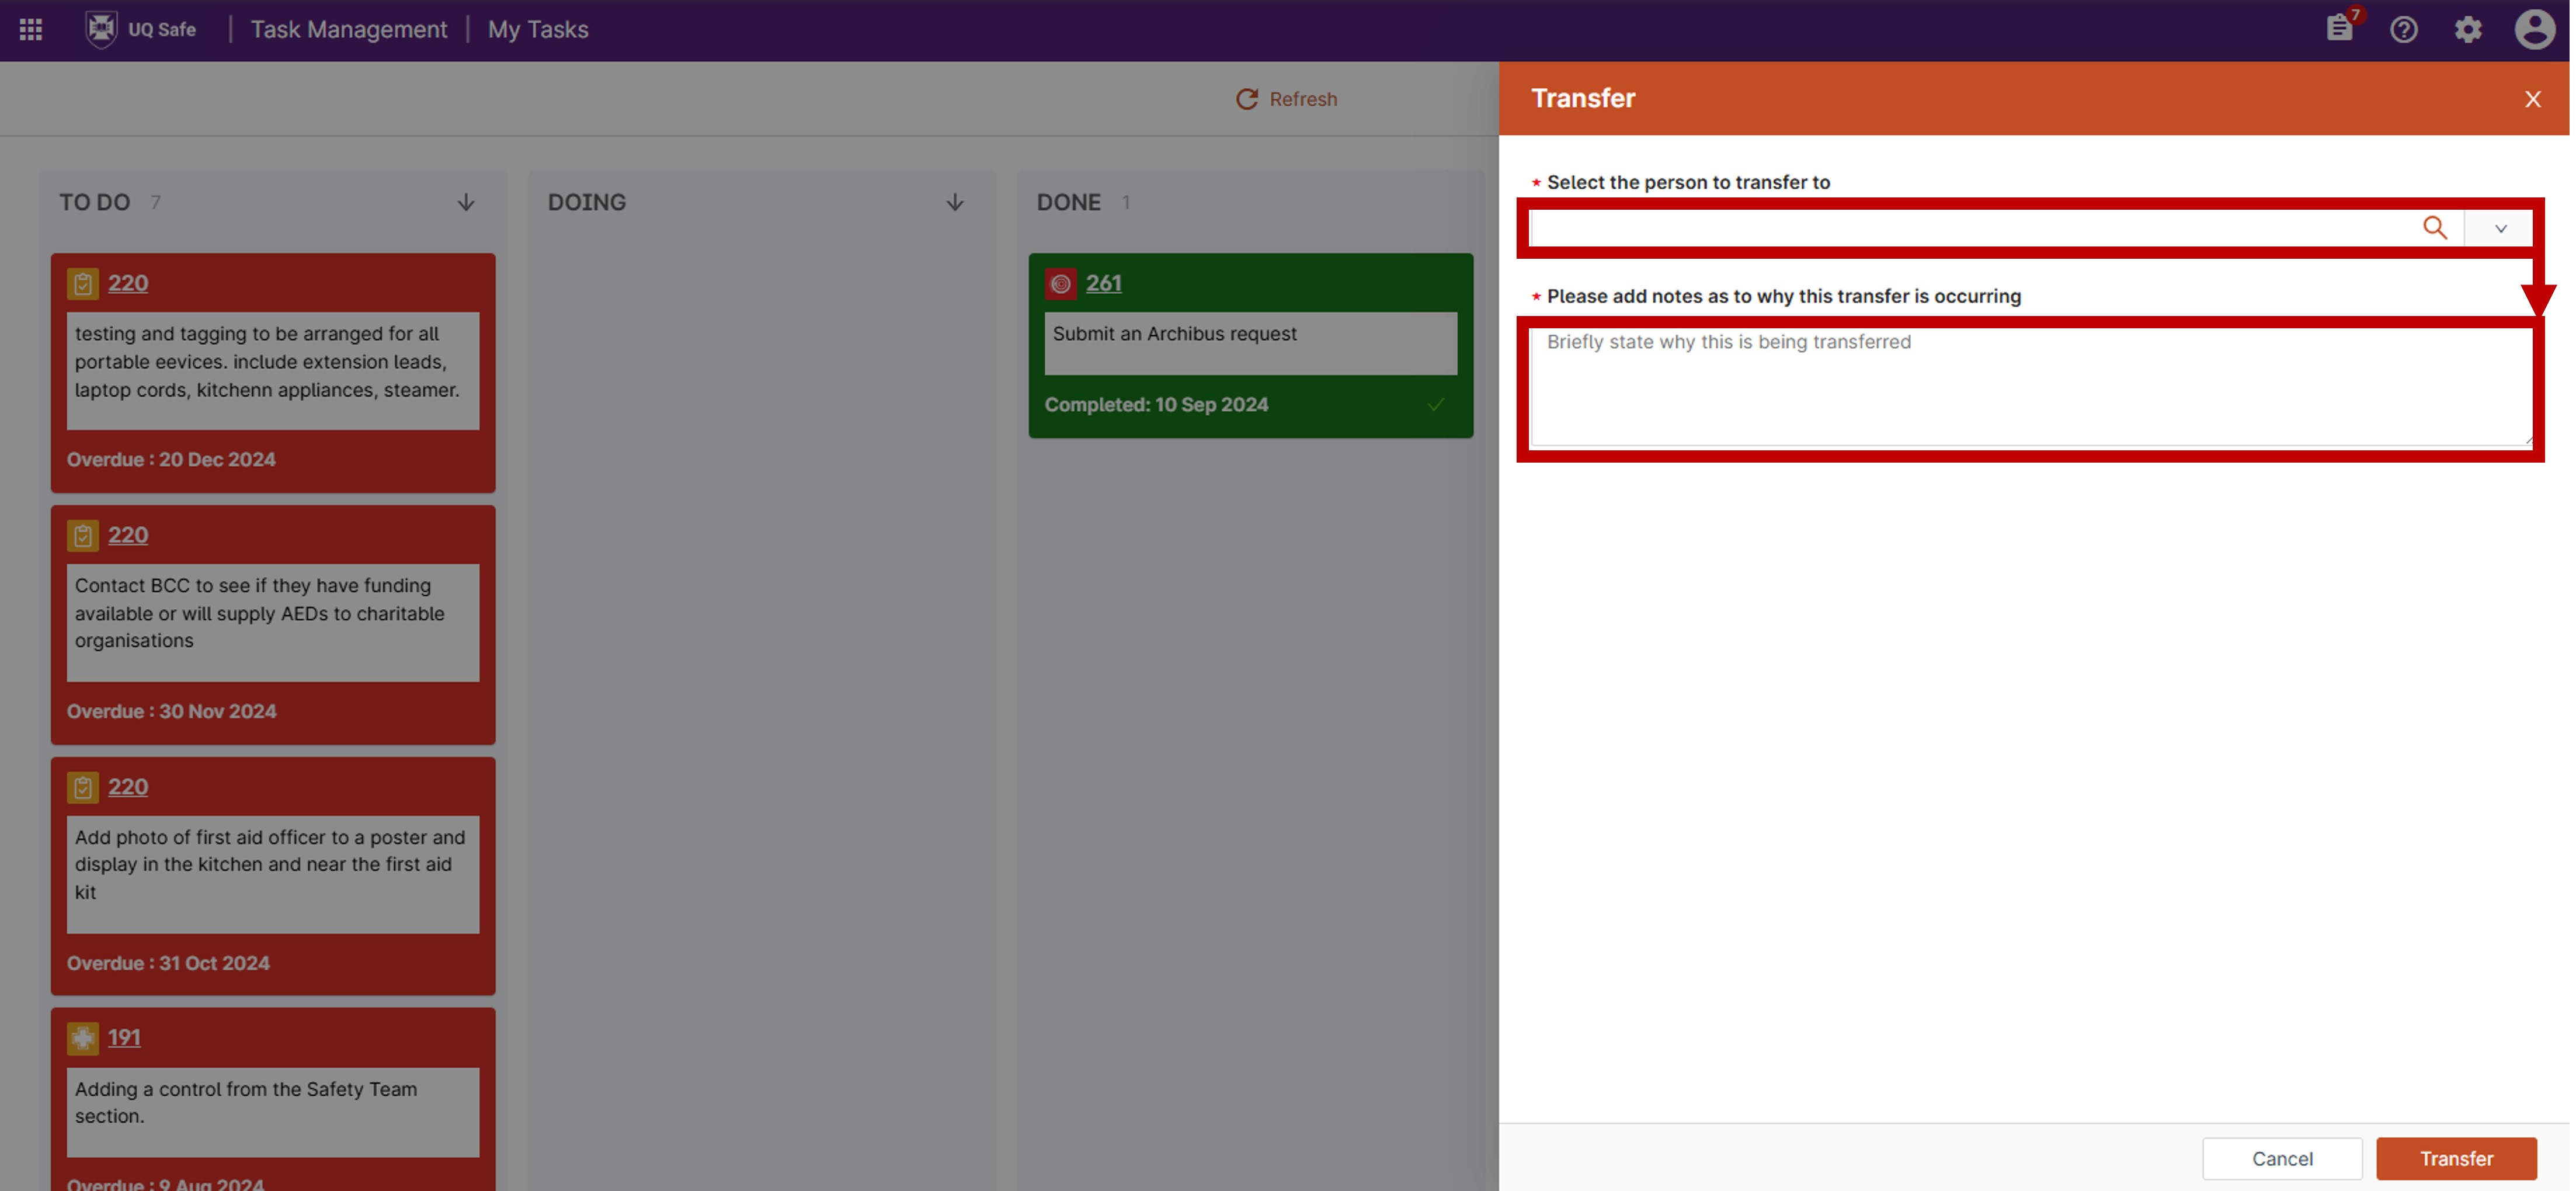Open the notifications clipboard icon with badge
The height and width of the screenshot is (1191, 2576).
click(x=2340, y=28)
